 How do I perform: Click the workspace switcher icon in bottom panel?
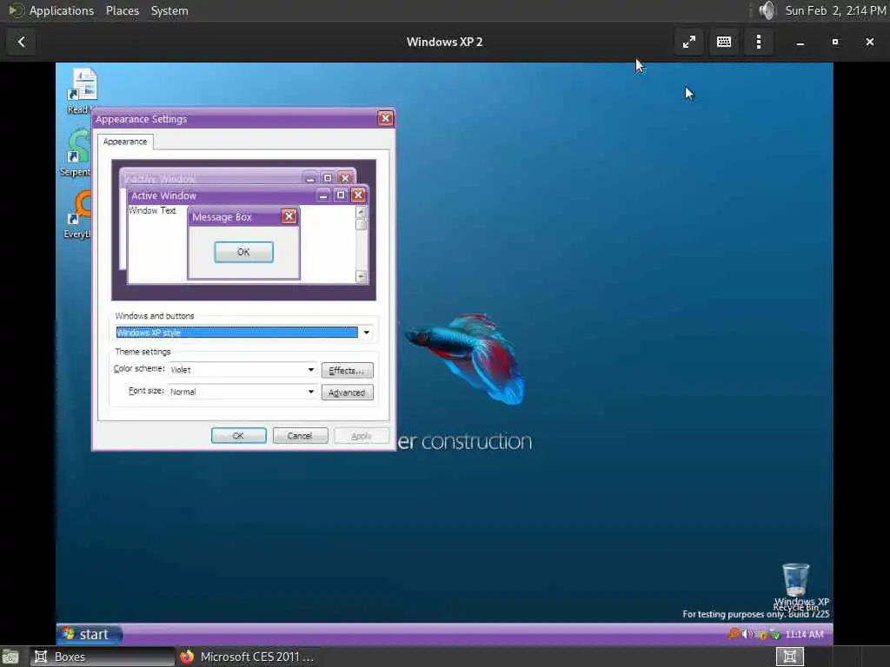(x=789, y=657)
